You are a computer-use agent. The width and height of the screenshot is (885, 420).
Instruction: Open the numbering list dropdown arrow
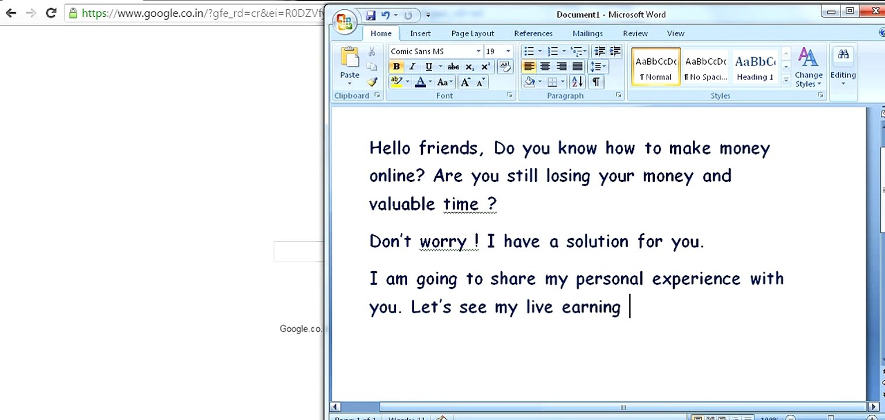563,51
